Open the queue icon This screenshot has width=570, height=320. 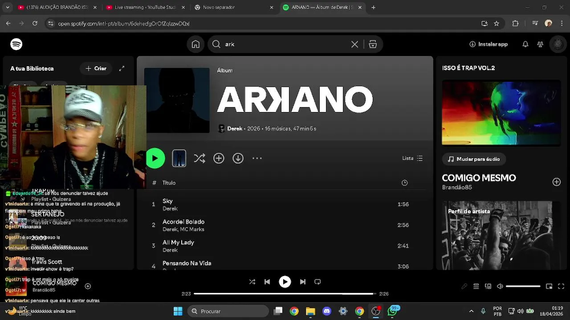(476, 286)
